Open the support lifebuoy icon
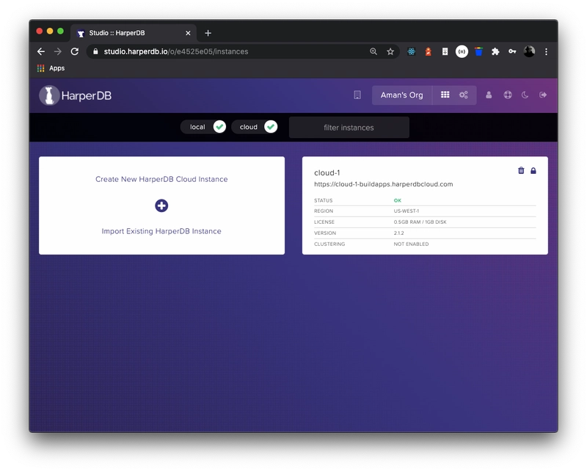587x471 pixels. 508,95
